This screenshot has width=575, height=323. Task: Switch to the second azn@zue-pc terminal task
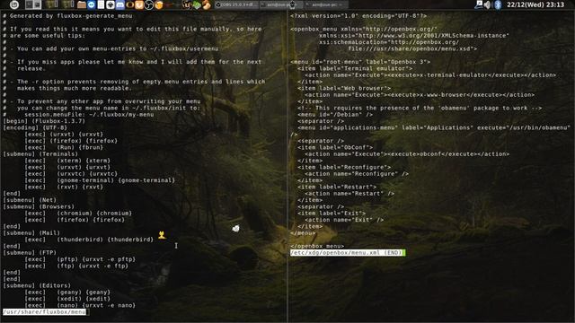325,4
